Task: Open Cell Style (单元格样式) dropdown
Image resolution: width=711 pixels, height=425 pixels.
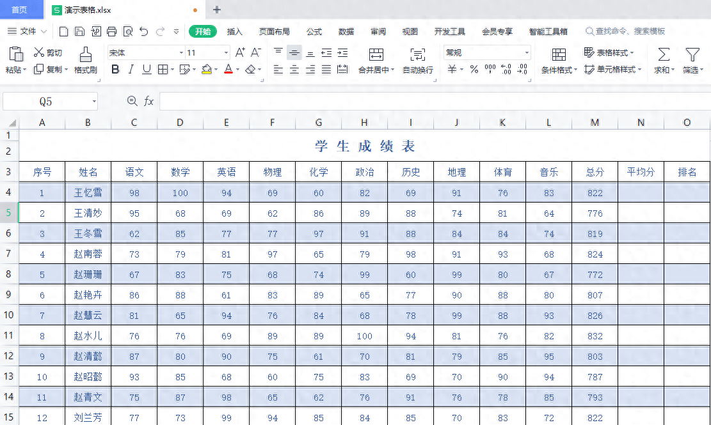Action: (x=612, y=69)
